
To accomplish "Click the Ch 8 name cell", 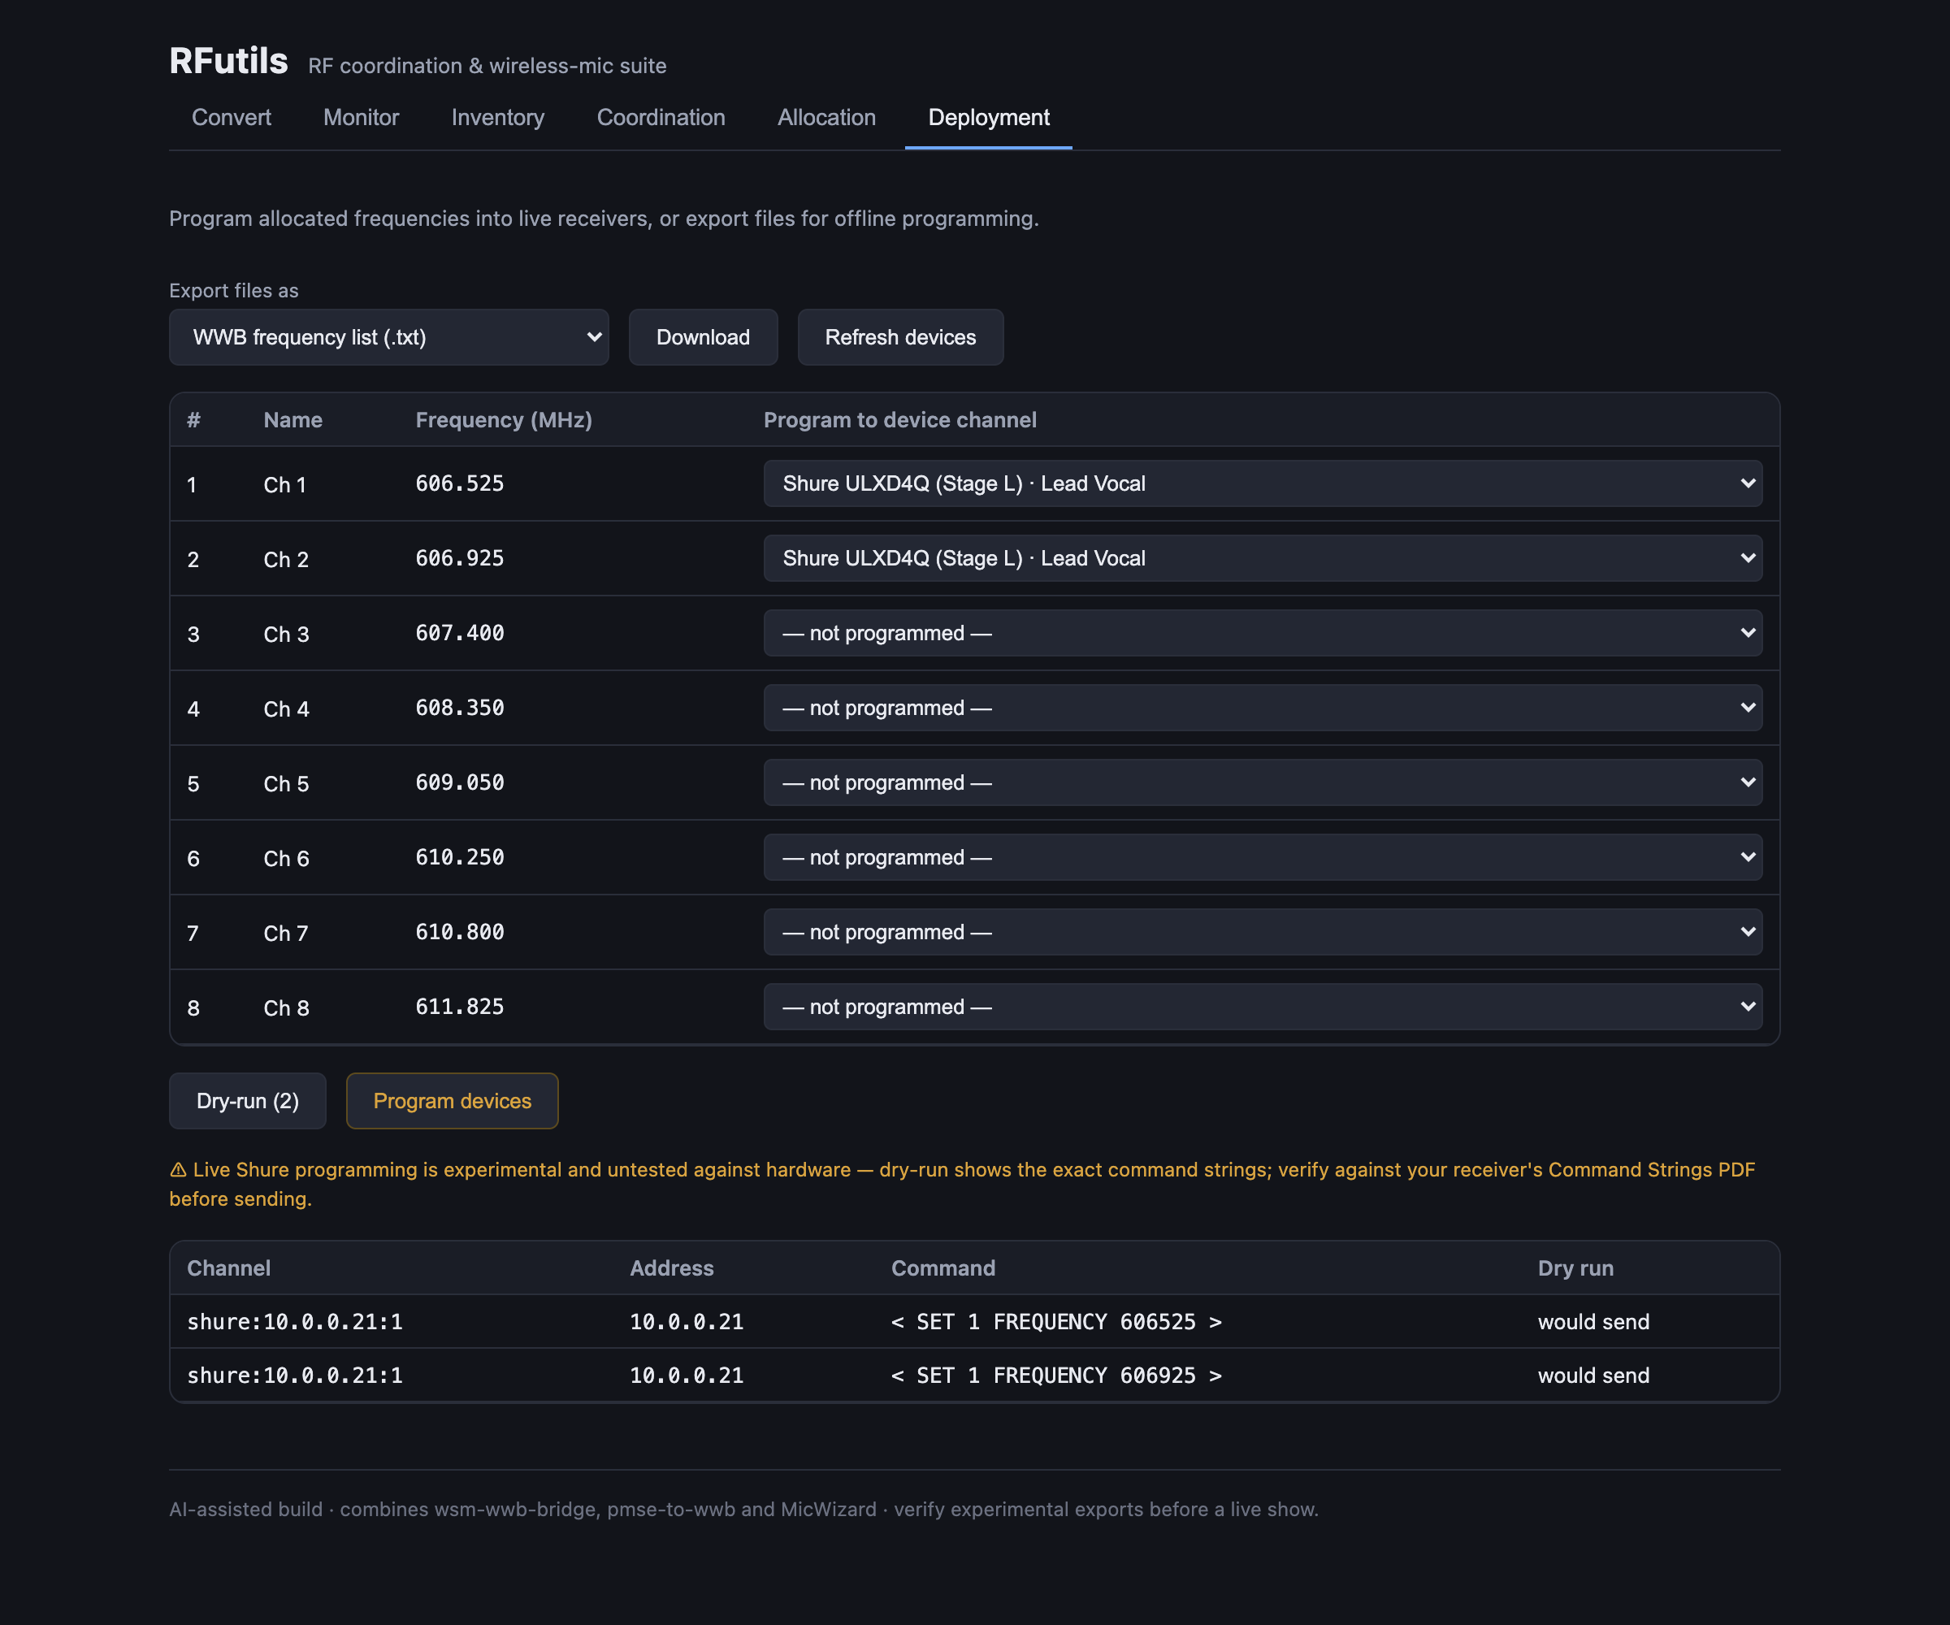I will point(286,1008).
